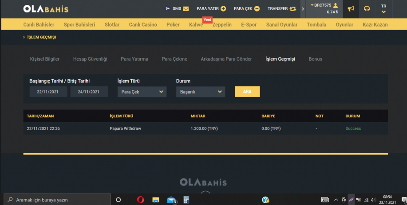This screenshot has width=407, height=205.
Task: Expand the Durum Başarılı dropdown
Action: 201,92
